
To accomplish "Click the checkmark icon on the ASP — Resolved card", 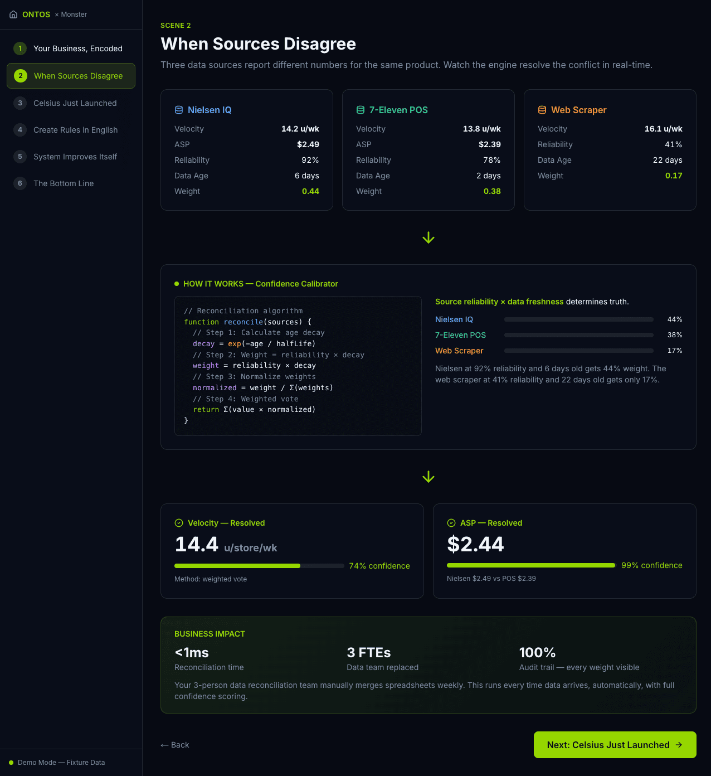I will point(450,523).
